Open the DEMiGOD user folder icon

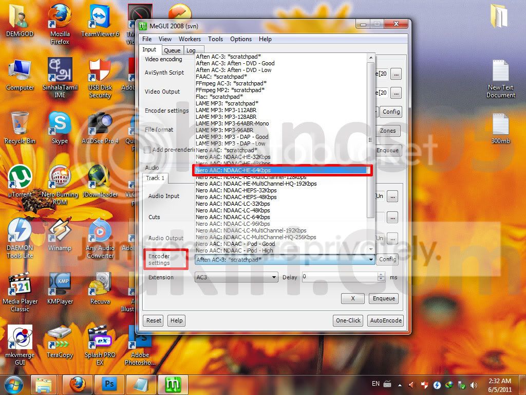coord(19,20)
